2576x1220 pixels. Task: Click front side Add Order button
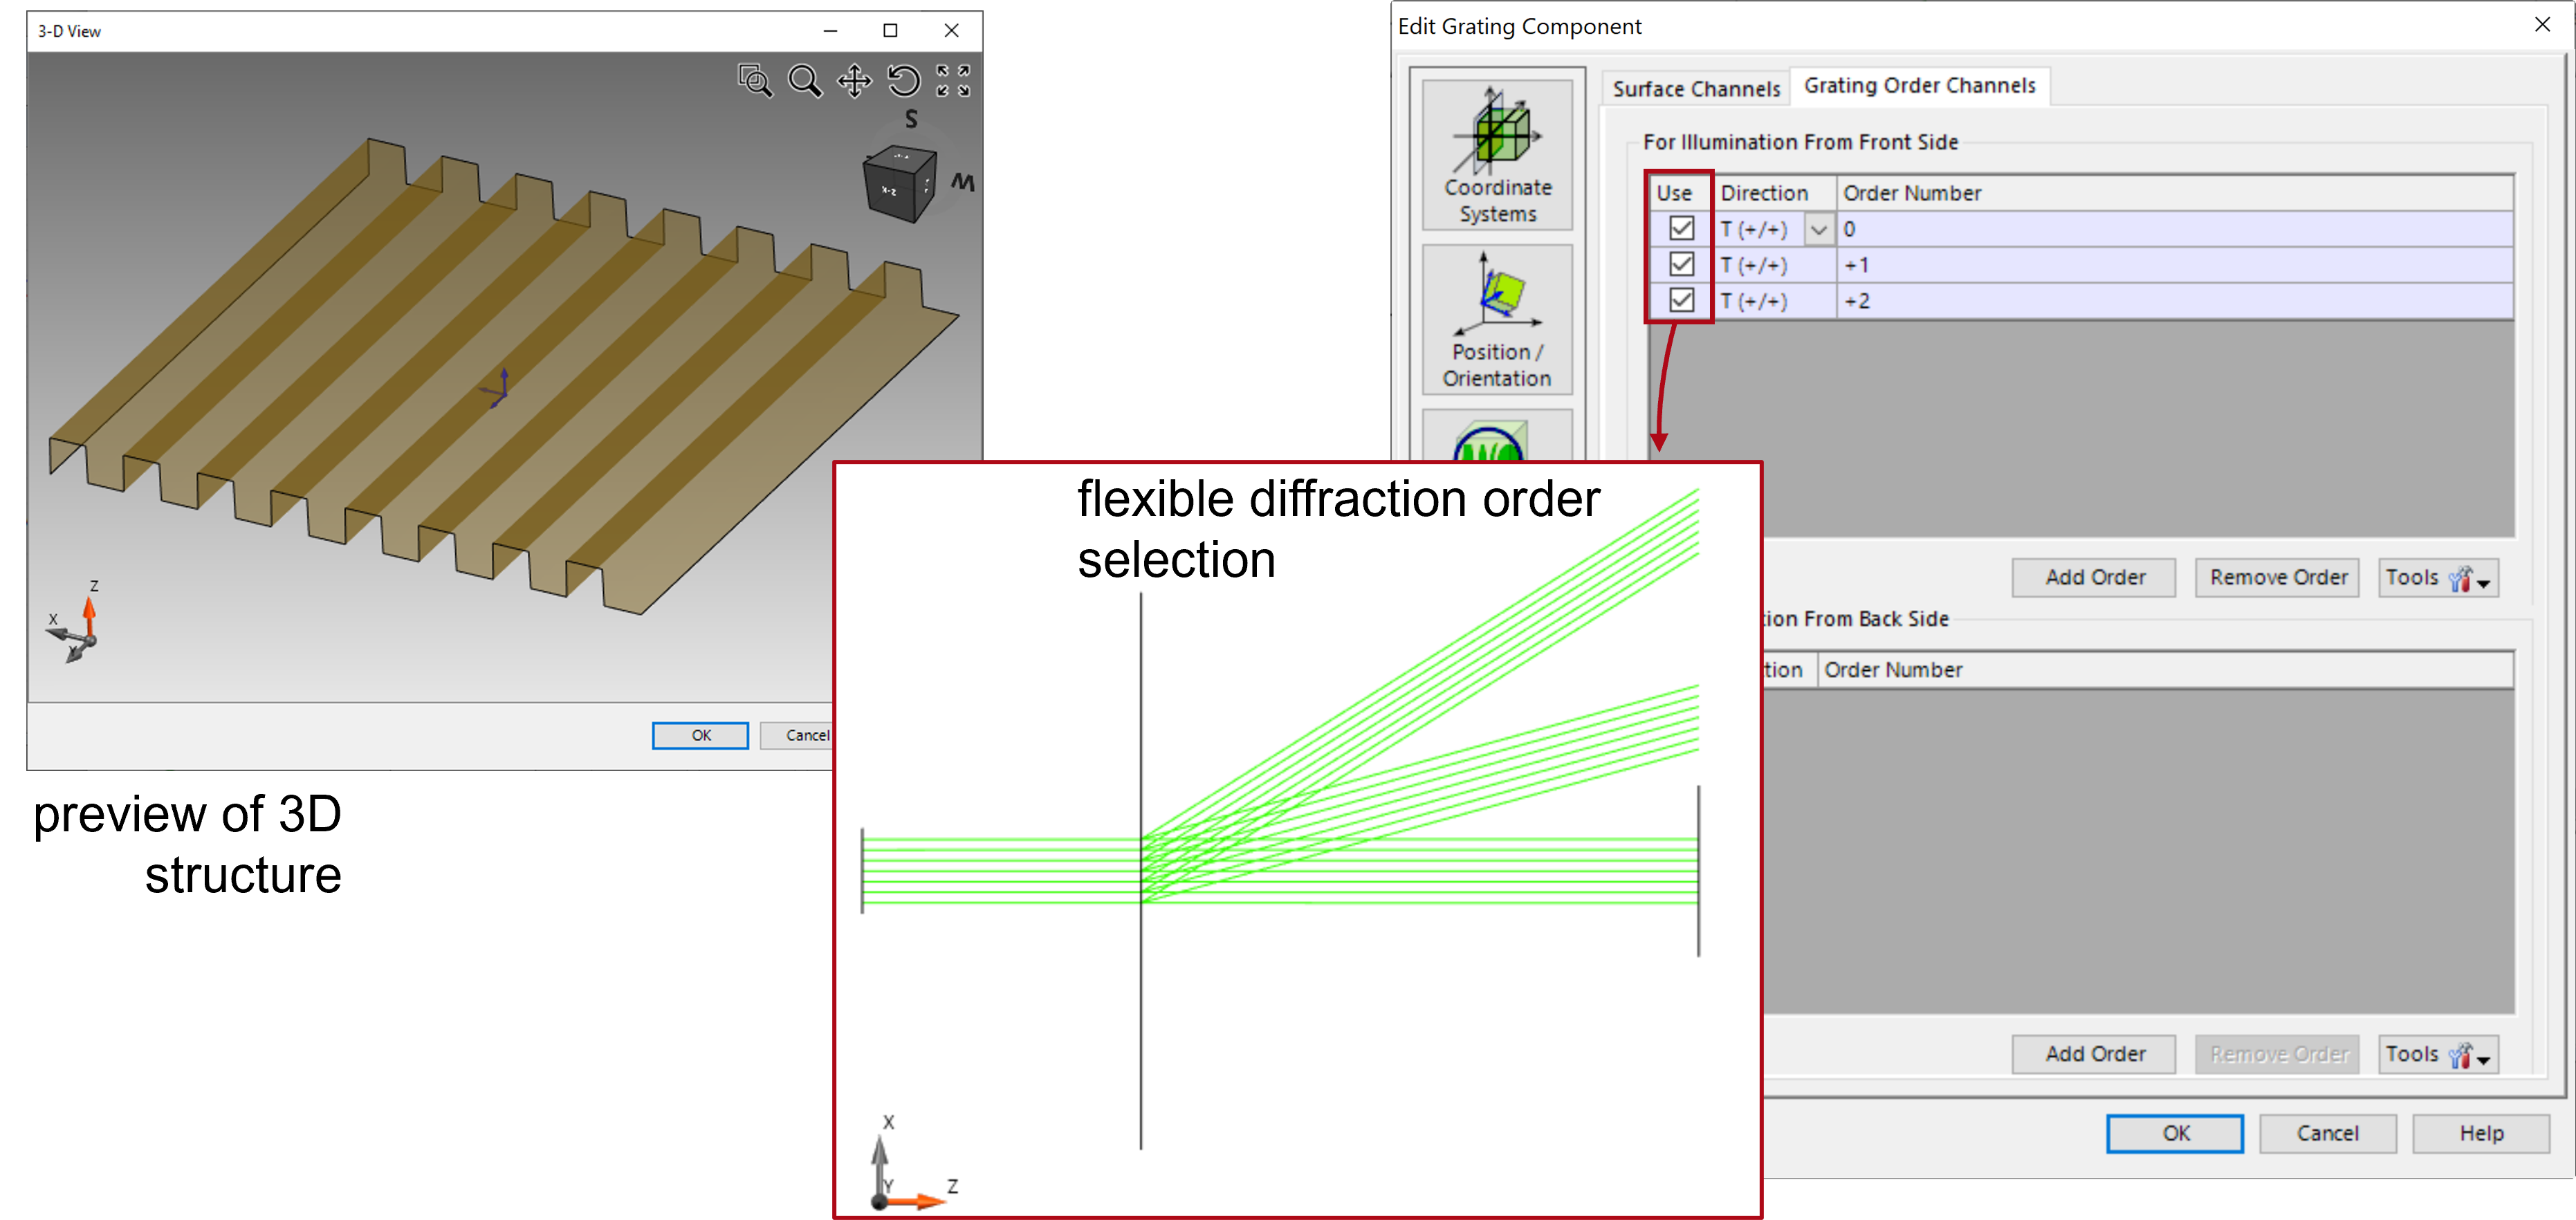point(2094,578)
